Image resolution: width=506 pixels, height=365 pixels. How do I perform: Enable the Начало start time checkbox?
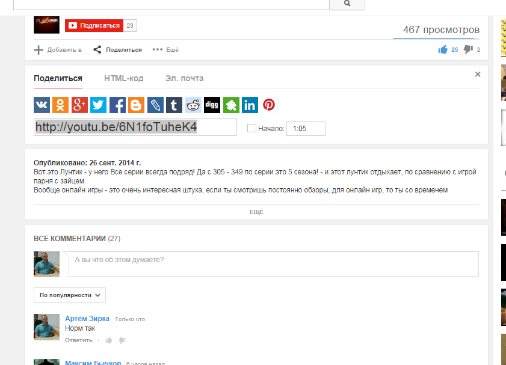pyautogui.click(x=251, y=128)
